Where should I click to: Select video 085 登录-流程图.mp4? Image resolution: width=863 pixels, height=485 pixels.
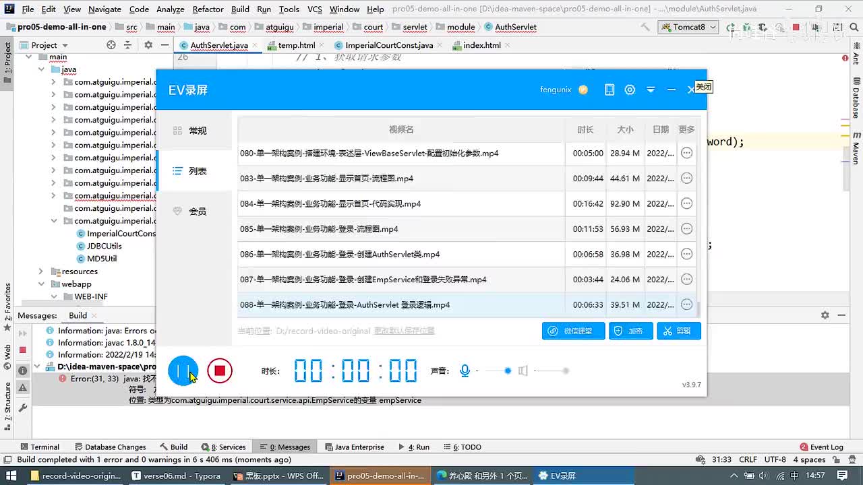tap(467, 229)
